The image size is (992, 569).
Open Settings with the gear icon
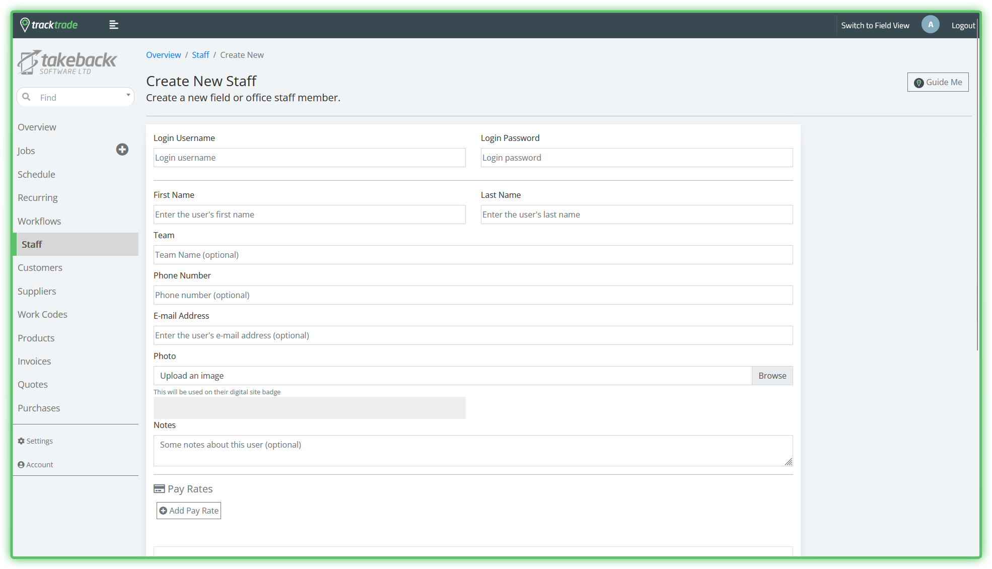coord(21,441)
